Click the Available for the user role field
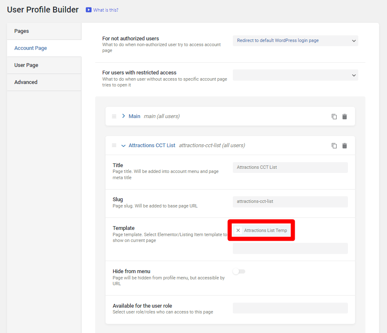The width and height of the screenshot is (387, 333). click(x=290, y=308)
